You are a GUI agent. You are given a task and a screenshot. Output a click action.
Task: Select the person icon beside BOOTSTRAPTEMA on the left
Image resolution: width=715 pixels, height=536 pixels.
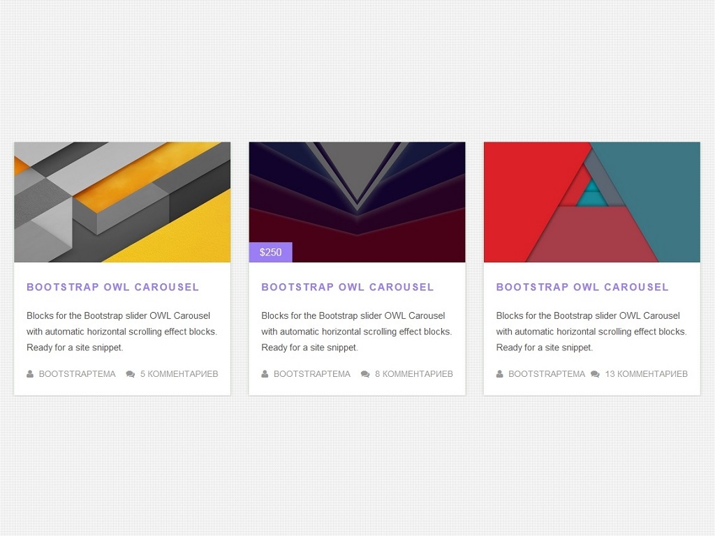coord(29,374)
